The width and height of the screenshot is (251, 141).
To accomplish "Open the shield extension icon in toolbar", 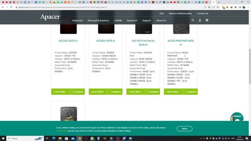I will (x=223, y=7).
